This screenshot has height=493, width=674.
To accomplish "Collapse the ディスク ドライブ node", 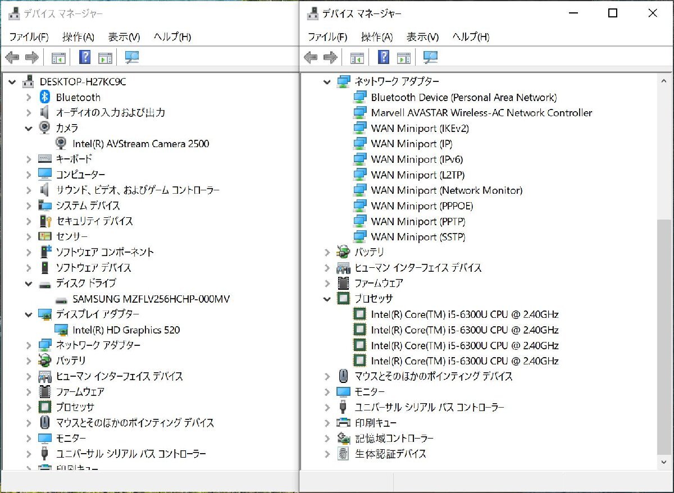I will click(x=29, y=283).
